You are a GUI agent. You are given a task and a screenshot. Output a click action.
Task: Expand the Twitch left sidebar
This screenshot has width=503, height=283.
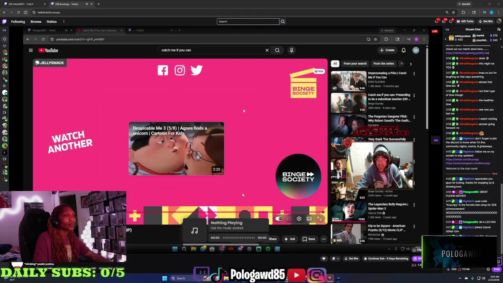(x=4, y=30)
